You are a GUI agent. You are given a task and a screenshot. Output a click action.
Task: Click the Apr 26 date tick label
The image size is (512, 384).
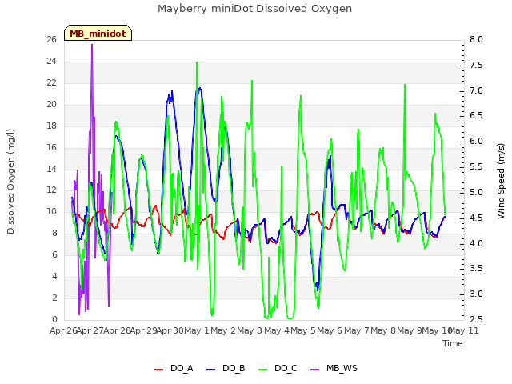(x=63, y=330)
